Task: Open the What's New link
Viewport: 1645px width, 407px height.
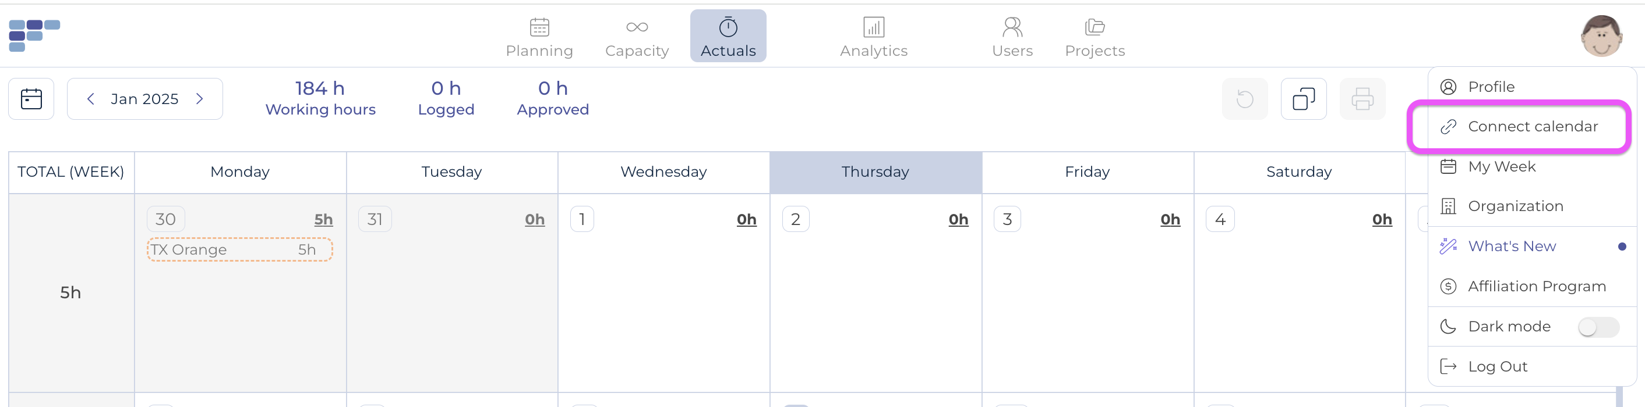Action: coord(1511,247)
